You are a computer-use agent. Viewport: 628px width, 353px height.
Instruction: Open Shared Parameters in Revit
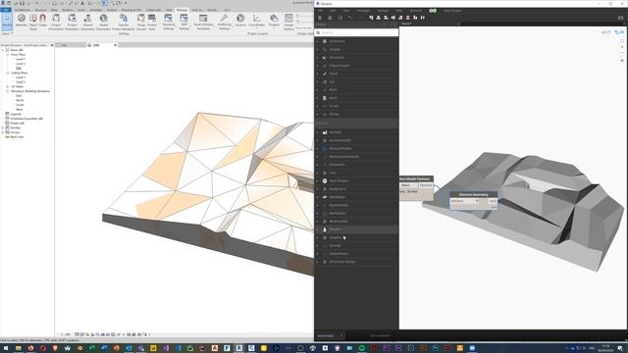click(87, 22)
